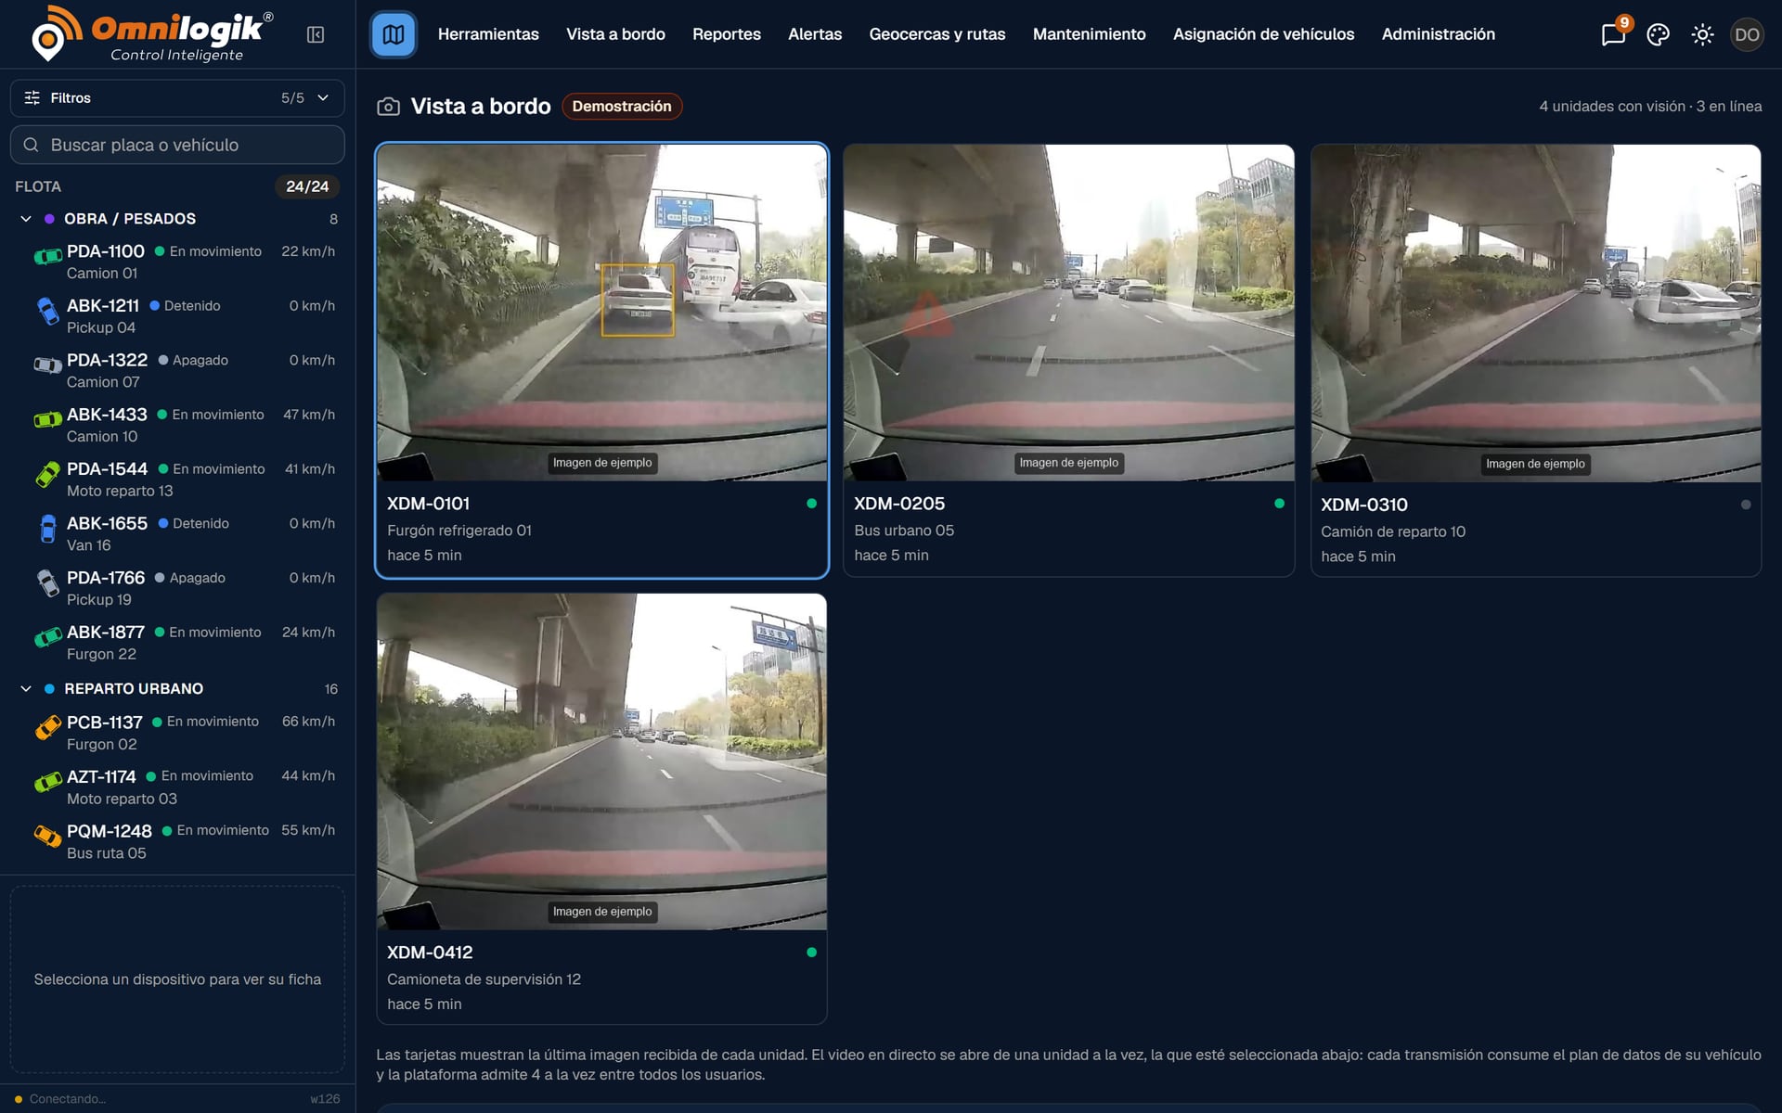Open the DO user avatar menu
This screenshot has width=1782, height=1113.
(x=1747, y=34)
